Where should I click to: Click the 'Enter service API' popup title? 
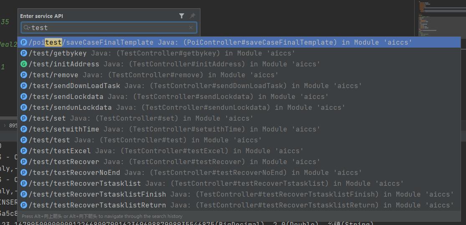click(x=42, y=16)
